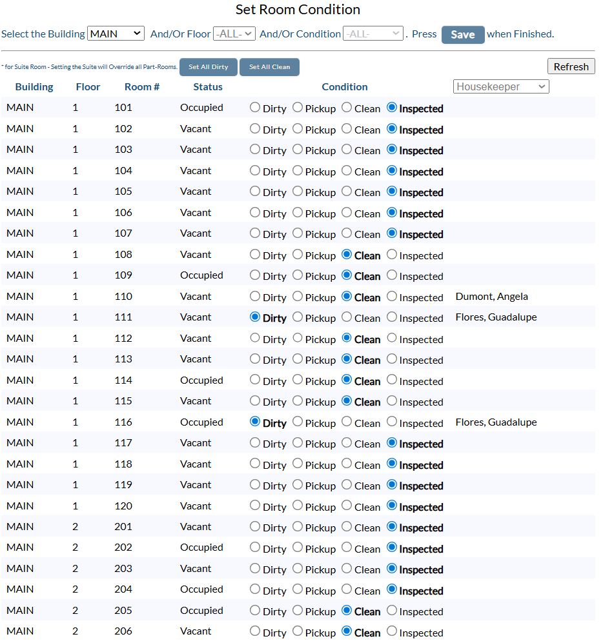
Task: Set room 101 condition to Dirty
Action: (255, 108)
